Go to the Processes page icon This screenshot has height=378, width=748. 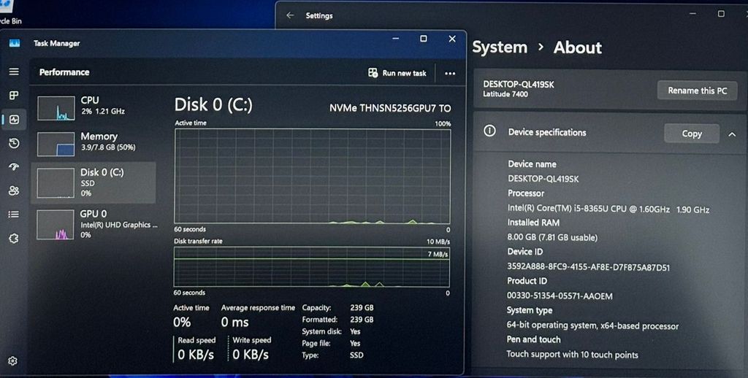coord(14,96)
